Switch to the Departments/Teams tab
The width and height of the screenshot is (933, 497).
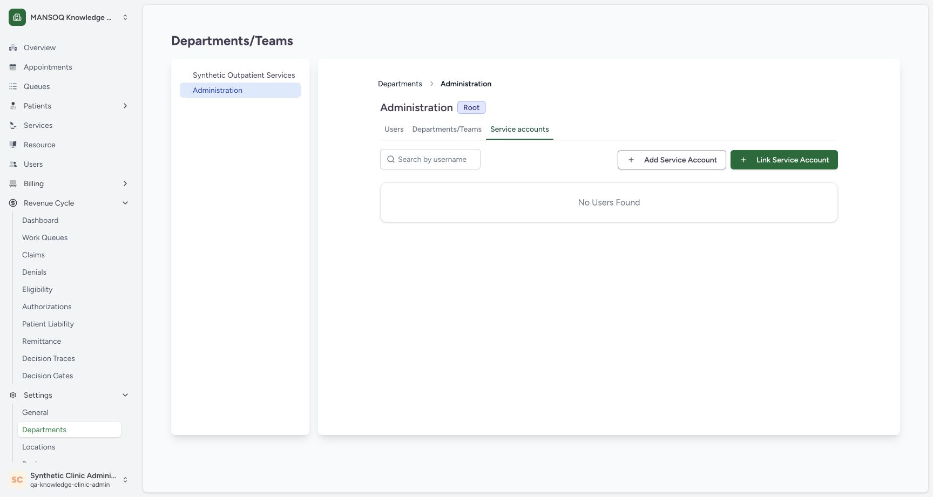(x=447, y=130)
